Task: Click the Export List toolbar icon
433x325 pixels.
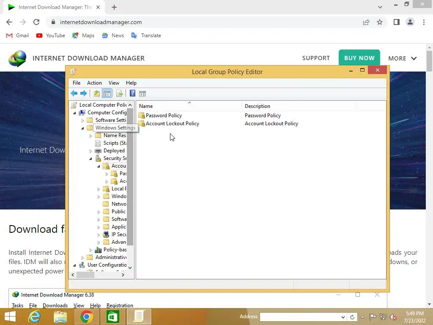Action: pos(120,94)
